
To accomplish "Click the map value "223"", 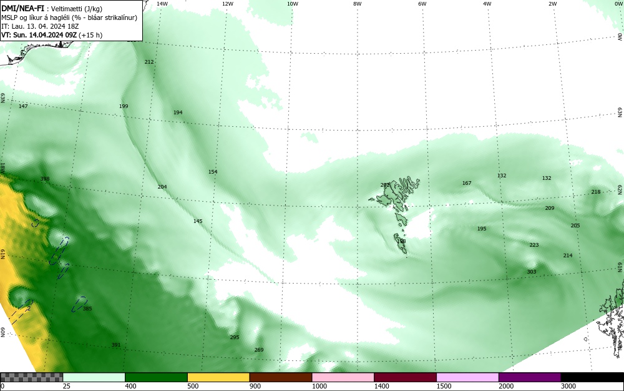I will 534,244.
